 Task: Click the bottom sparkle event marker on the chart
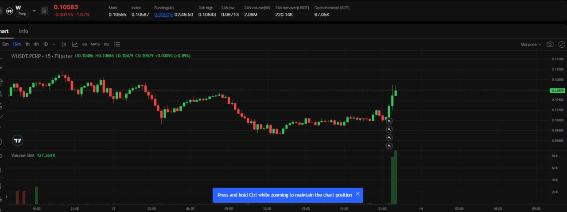click(389, 146)
